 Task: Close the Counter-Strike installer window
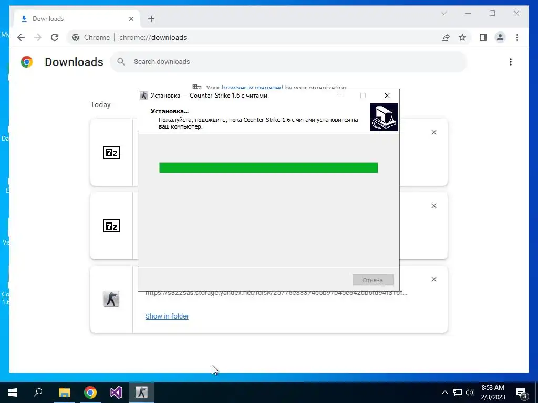(387, 96)
